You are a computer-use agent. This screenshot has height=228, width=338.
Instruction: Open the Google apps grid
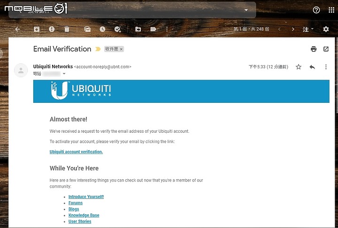(x=331, y=10)
